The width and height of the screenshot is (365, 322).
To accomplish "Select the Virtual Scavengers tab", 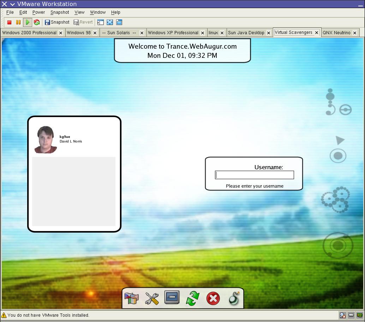I will tap(293, 32).
